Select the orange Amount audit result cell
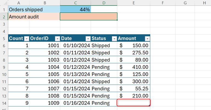Viewport: 211px width, 110px height. click(88, 17)
